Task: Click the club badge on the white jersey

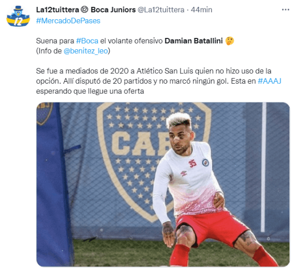Action: (206, 163)
